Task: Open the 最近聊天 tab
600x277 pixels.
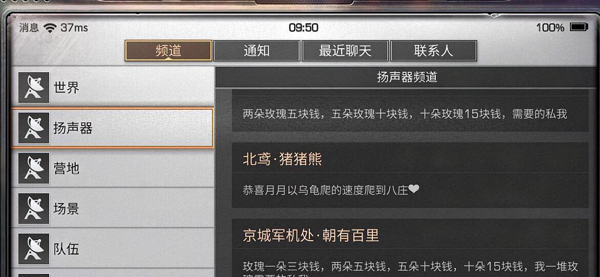Action: (x=345, y=51)
